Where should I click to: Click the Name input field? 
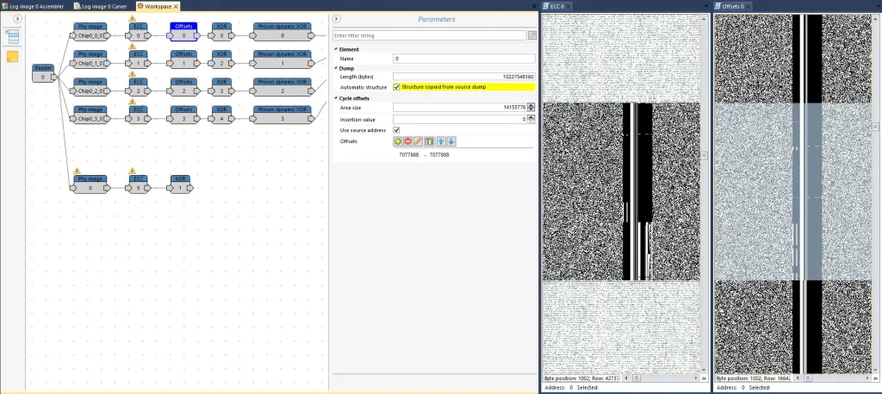point(464,59)
